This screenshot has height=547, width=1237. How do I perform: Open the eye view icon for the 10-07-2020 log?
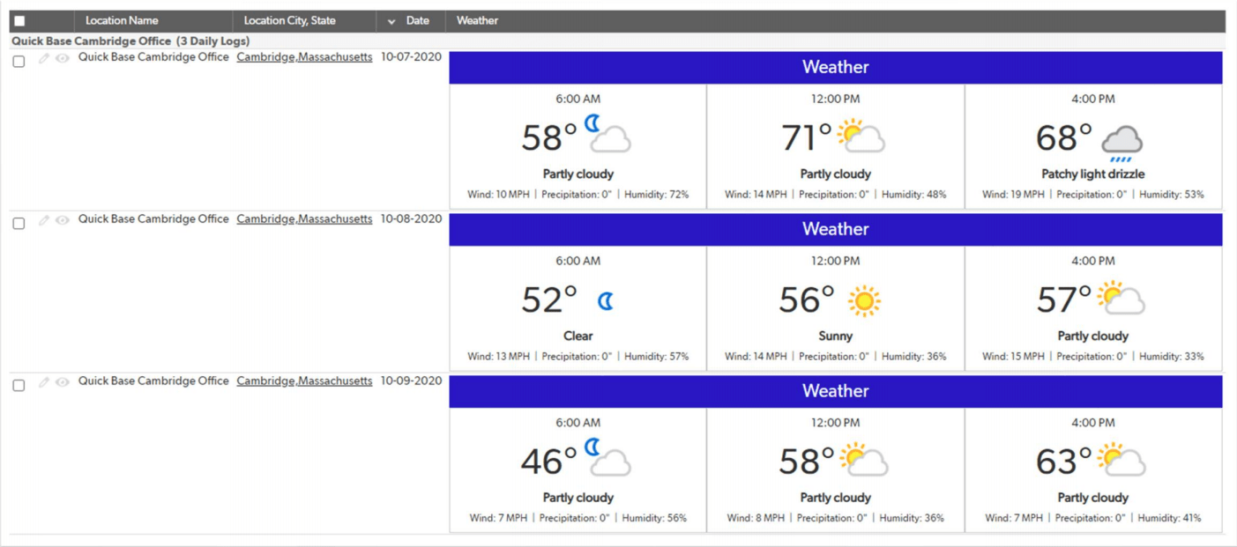point(62,56)
